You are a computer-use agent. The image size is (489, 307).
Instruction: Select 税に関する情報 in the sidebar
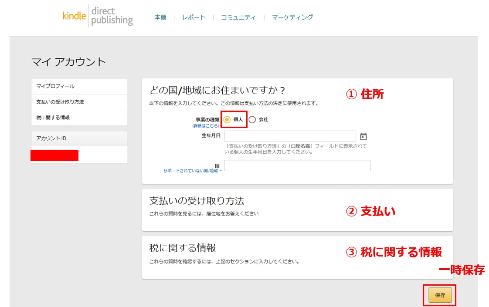[x=79, y=118]
